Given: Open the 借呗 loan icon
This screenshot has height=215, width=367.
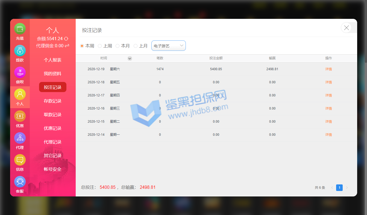Looking at the screenshot, I should pos(20,73).
